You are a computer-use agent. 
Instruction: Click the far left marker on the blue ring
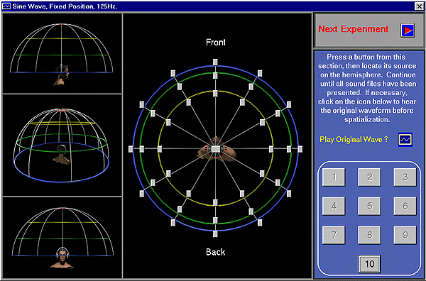click(131, 149)
